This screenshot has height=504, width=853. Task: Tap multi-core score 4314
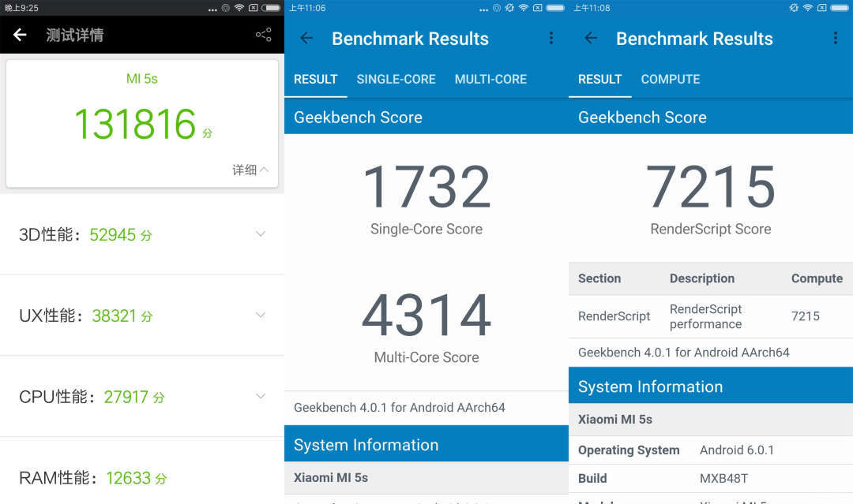tap(426, 315)
